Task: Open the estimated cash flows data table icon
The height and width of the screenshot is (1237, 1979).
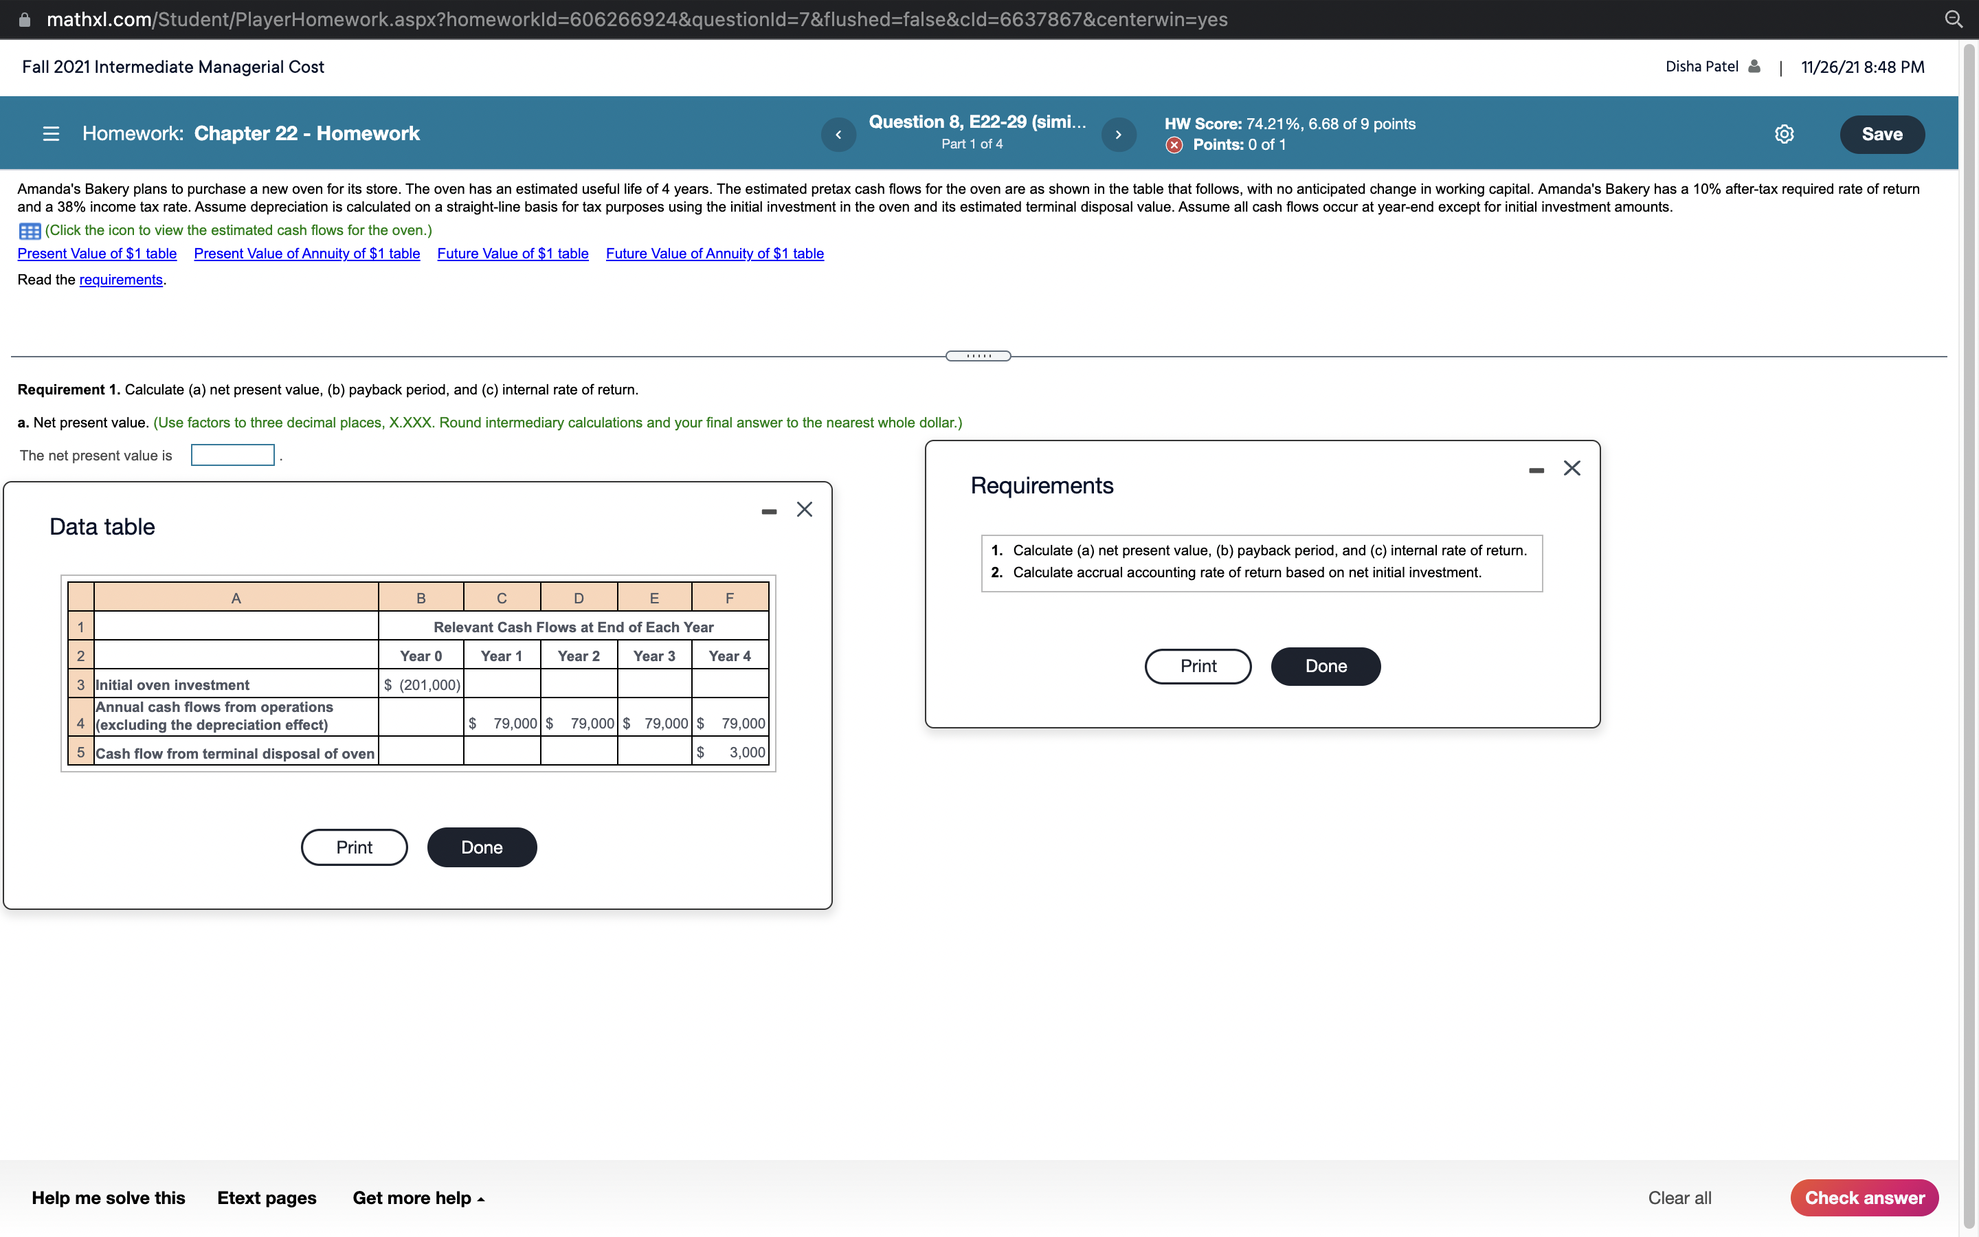Action: pyautogui.click(x=30, y=231)
